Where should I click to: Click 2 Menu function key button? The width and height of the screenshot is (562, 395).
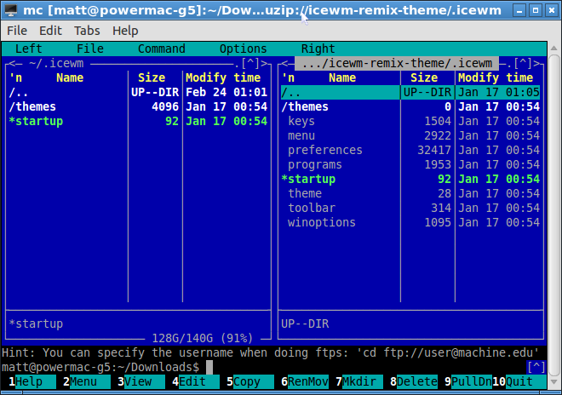[86, 381]
